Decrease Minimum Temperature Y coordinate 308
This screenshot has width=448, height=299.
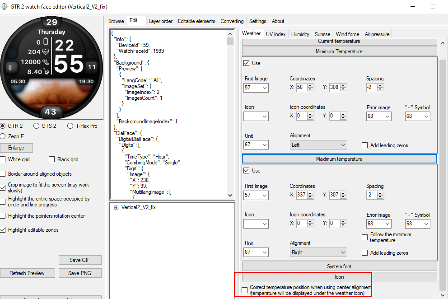(343, 89)
